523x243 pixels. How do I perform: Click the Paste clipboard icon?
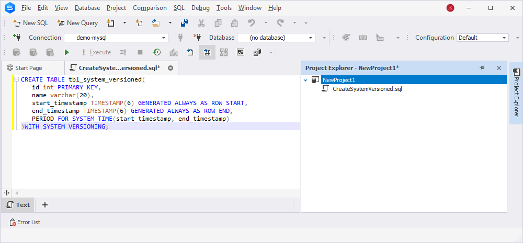234,23
